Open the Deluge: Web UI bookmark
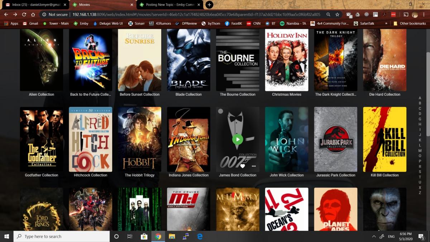Image resolution: width=430 pixels, height=242 pixels. point(108,23)
